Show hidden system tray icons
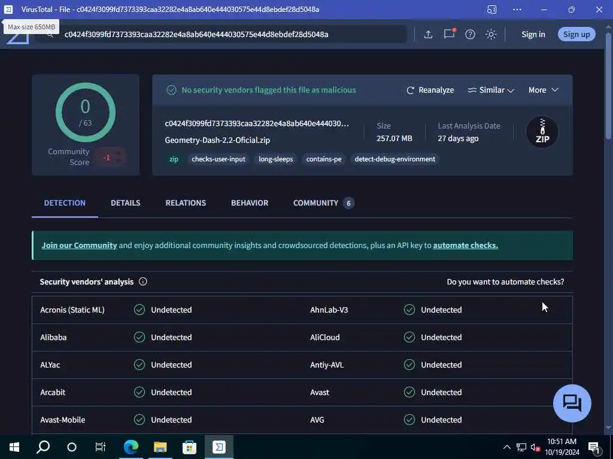This screenshot has height=459, width=613. pyautogui.click(x=506, y=447)
